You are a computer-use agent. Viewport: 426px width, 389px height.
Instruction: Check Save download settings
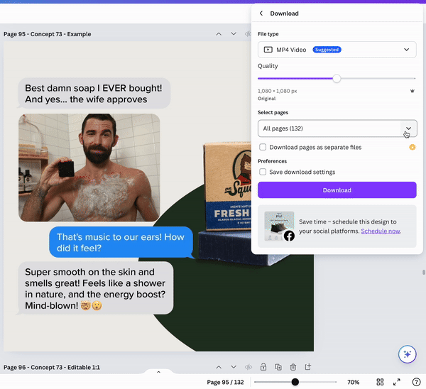click(x=263, y=172)
